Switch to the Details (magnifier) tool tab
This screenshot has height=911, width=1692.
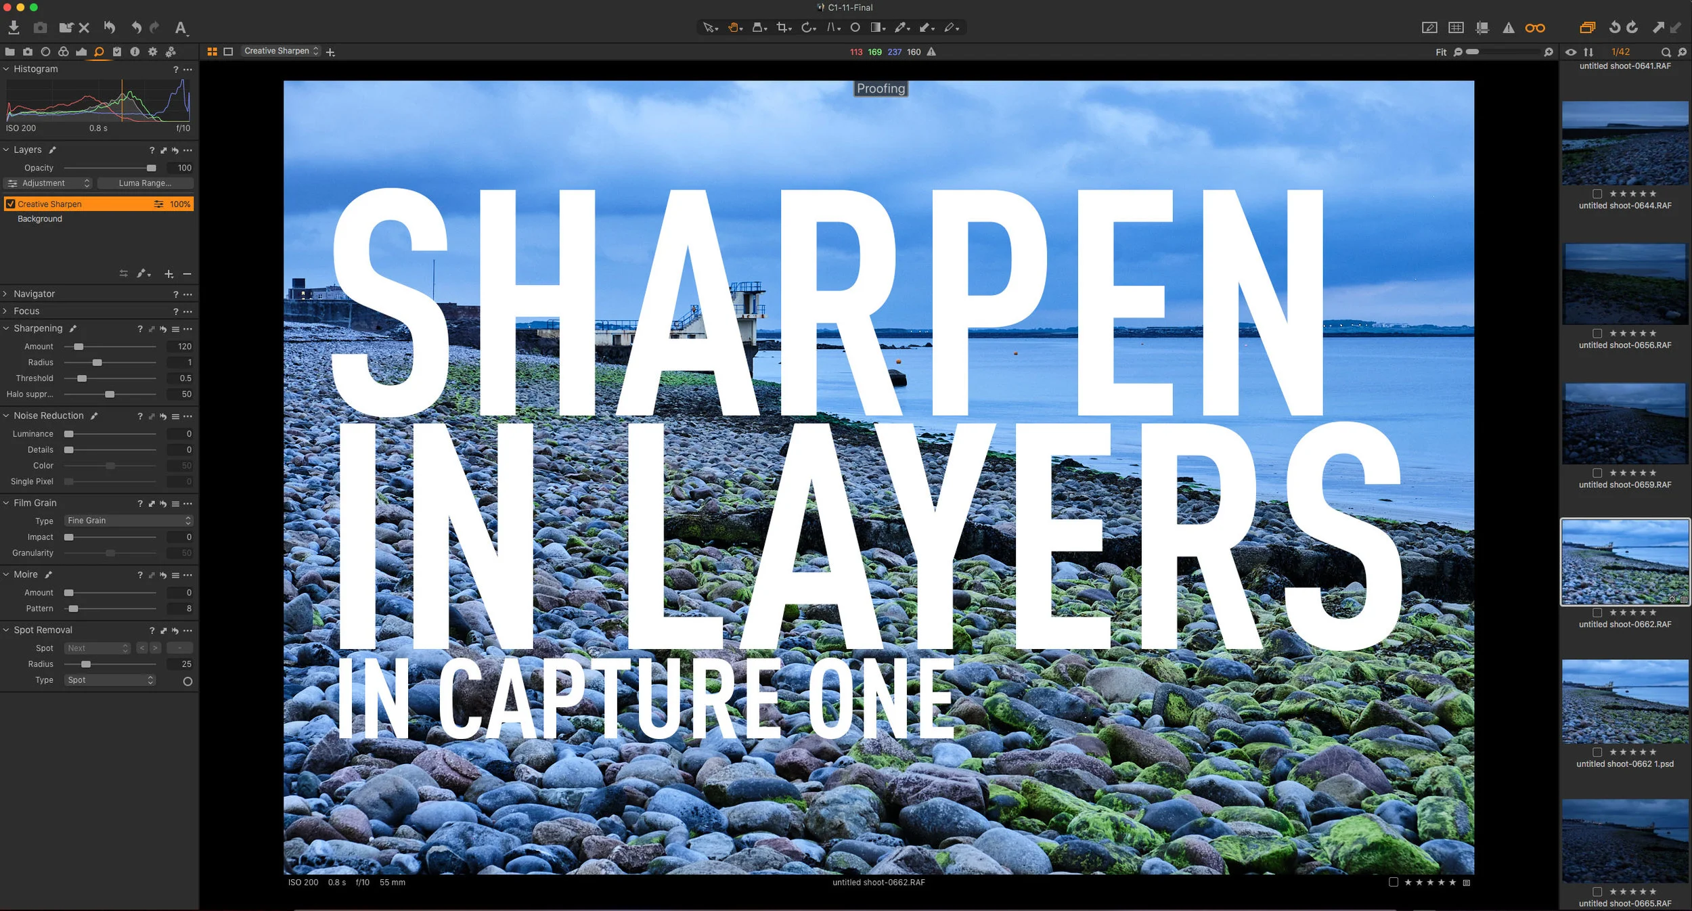pos(98,51)
